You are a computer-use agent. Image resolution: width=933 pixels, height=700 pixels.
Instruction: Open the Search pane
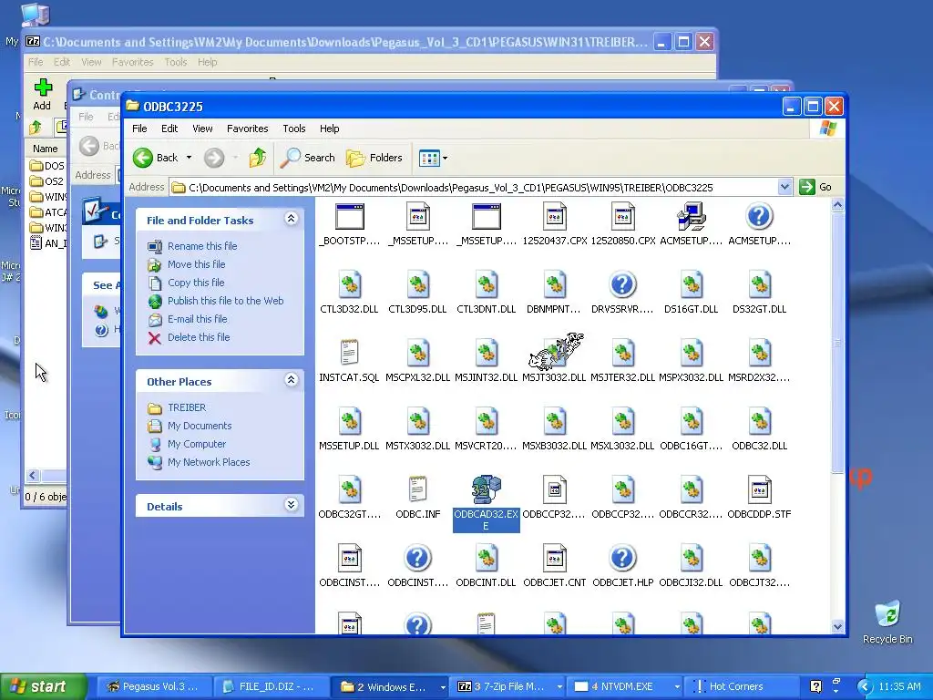point(308,158)
